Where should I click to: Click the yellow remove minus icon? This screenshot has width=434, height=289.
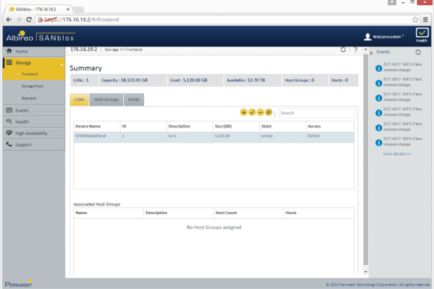(260, 113)
